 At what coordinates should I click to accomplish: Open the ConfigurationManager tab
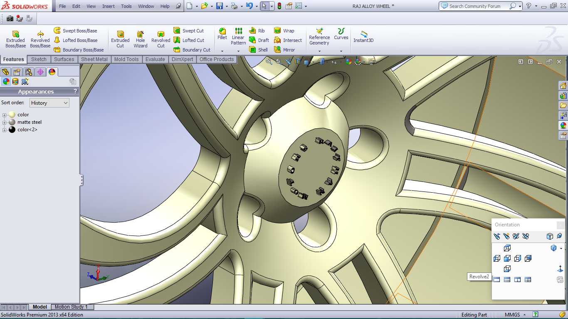[x=29, y=72]
